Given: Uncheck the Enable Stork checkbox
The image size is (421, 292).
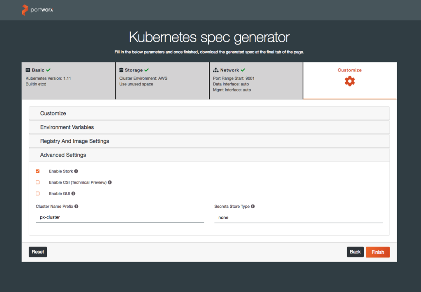Looking at the screenshot, I should 38,171.
